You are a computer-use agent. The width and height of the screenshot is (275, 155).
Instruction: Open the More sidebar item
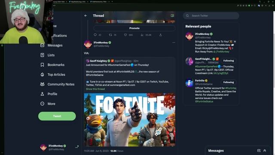(48, 104)
